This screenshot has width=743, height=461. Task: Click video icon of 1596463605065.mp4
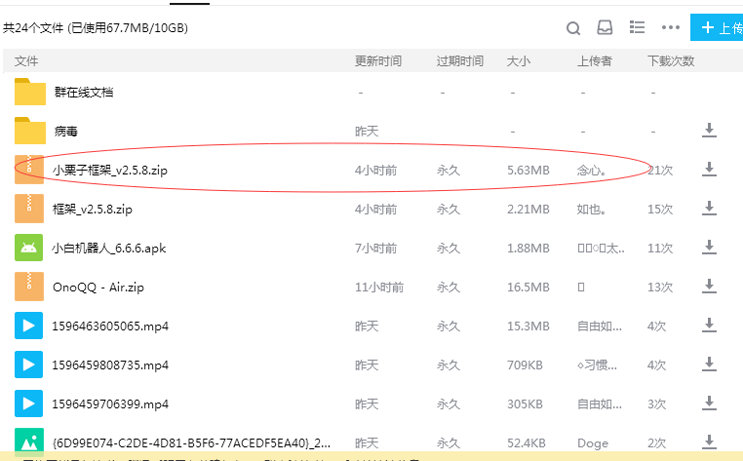pyautogui.click(x=29, y=326)
